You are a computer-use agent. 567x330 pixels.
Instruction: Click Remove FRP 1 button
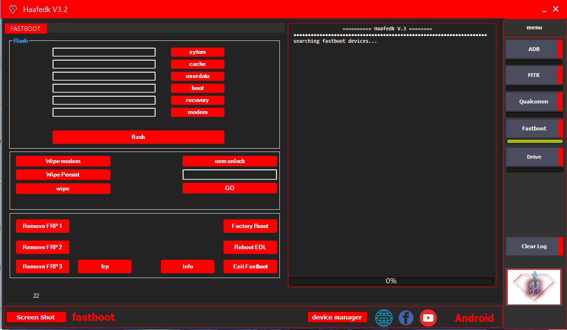pyautogui.click(x=42, y=226)
